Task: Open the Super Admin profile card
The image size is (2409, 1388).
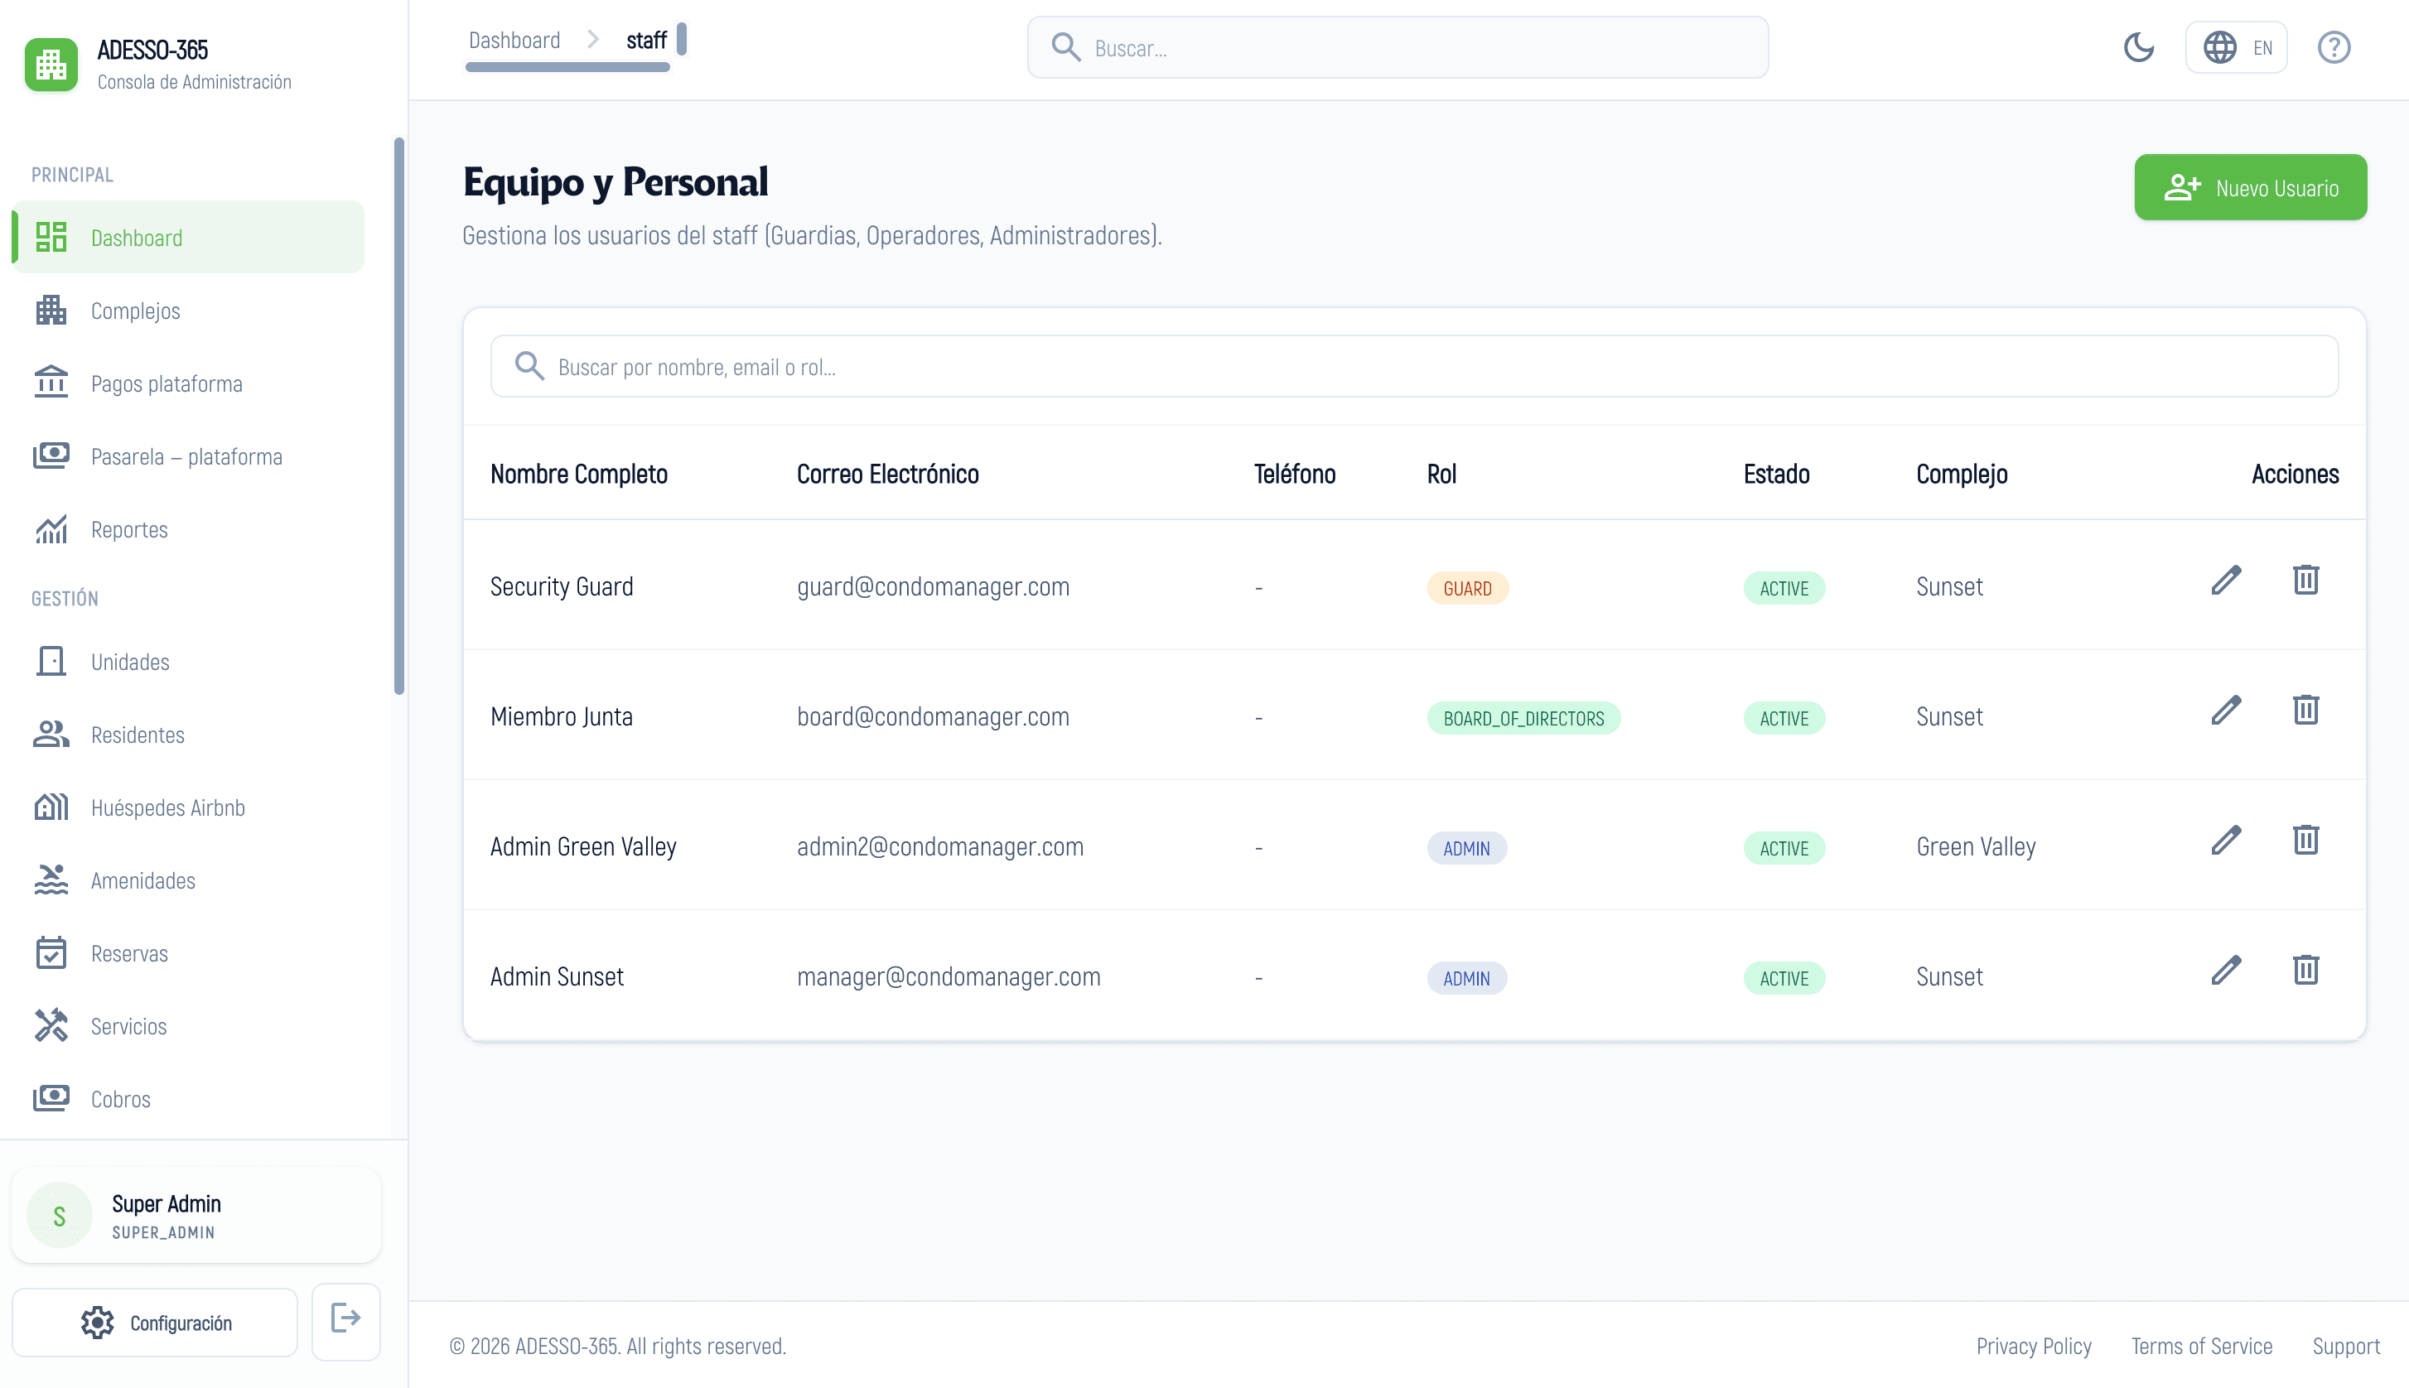Action: [x=196, y=1216]
